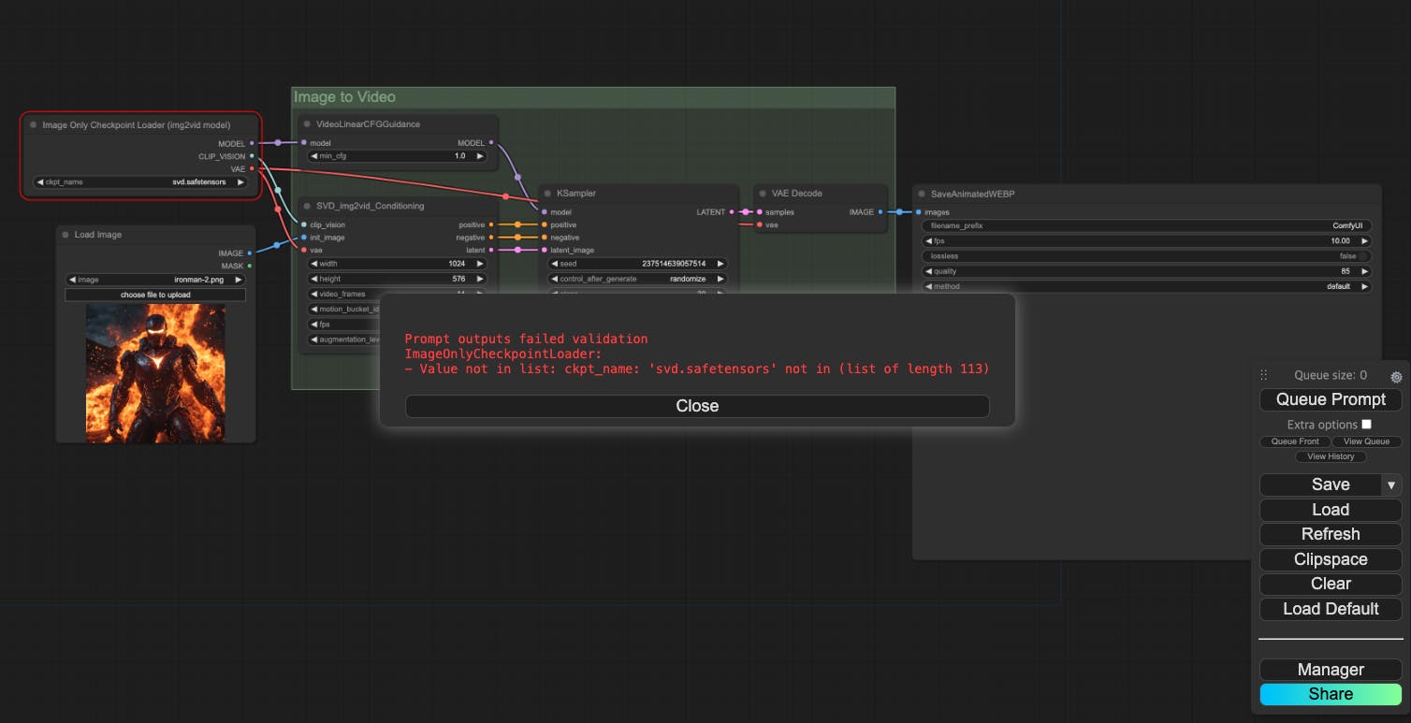Screen dimensions: 1411x723
Task: Click the CLIP_VISION output slot on Checkpoint Loader
Action: coord(252,156)
